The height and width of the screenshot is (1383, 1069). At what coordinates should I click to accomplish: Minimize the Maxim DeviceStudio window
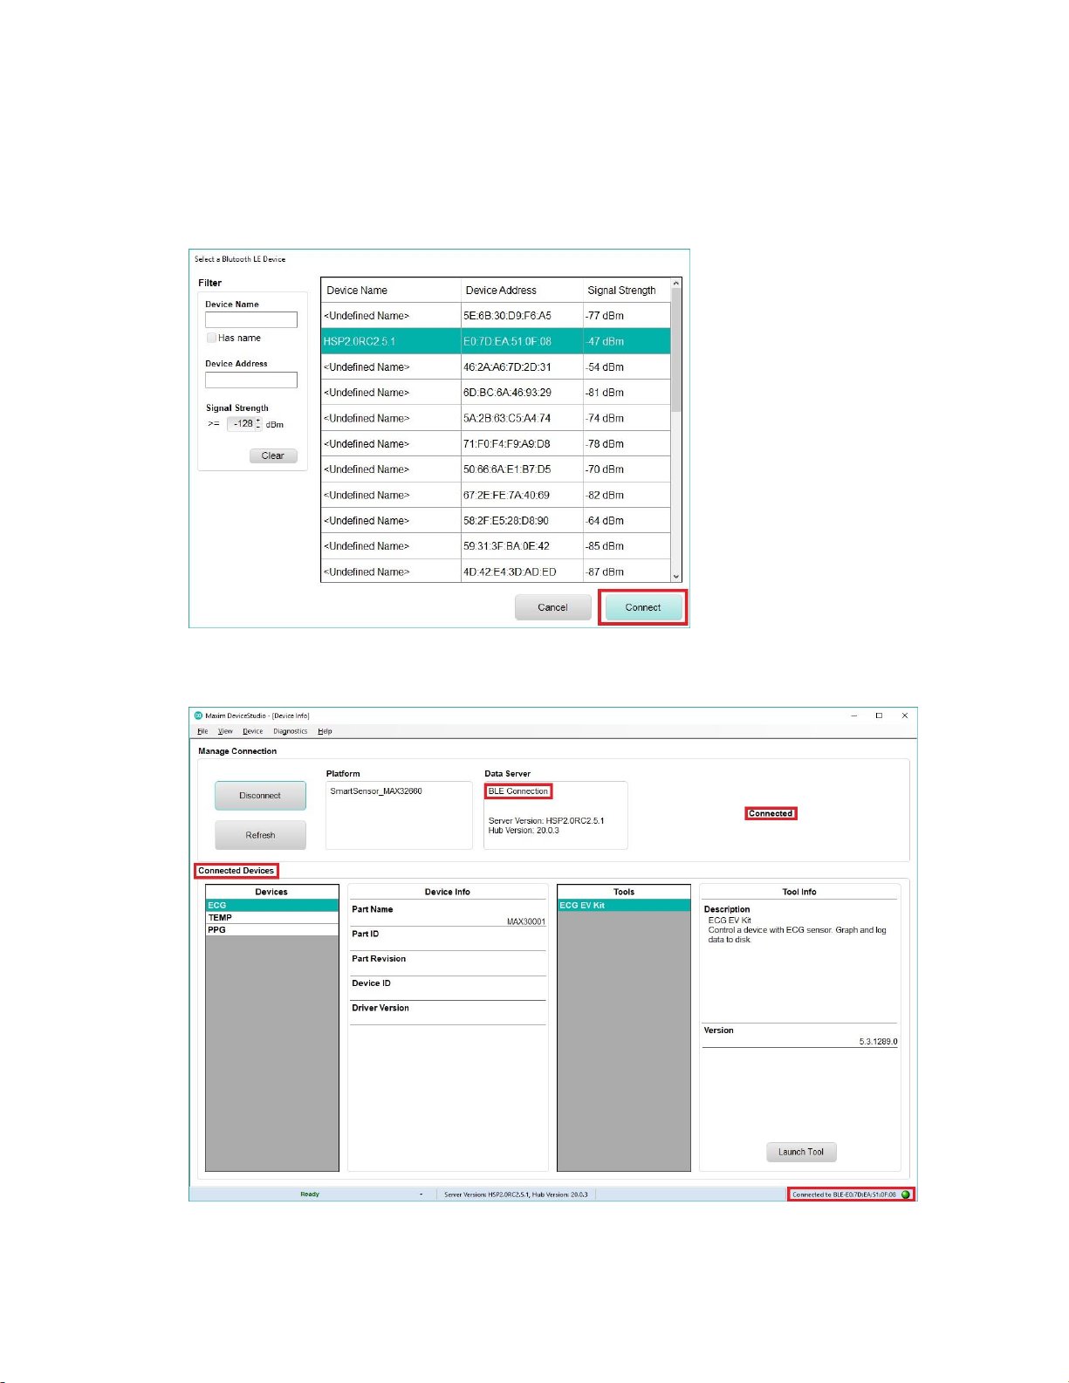pos(853,715)
